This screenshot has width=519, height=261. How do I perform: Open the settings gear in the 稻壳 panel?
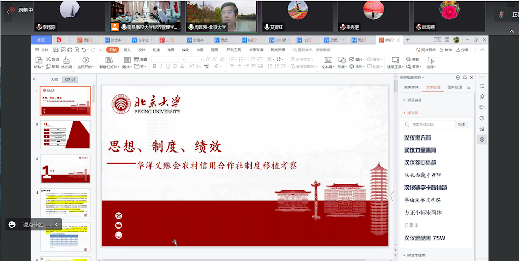coord(458,77)
